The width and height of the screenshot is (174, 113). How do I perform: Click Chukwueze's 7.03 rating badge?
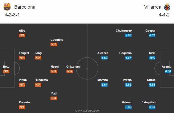pos(128,35)
